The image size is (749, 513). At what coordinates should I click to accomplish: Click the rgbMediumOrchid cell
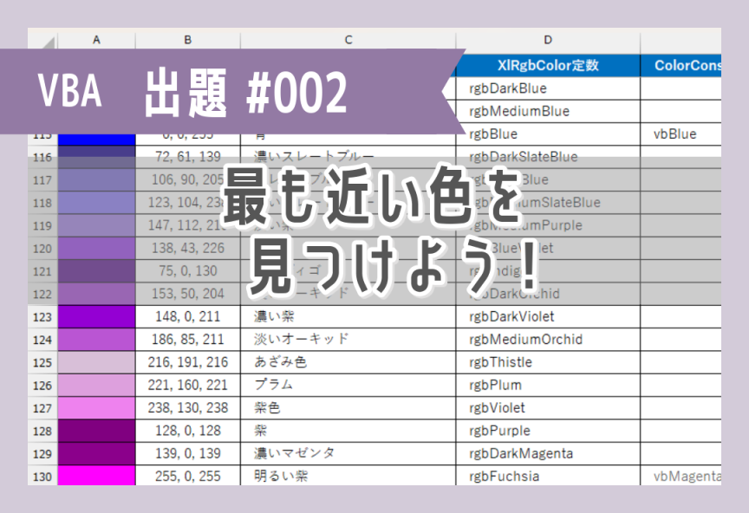click(x=548, y=340)
